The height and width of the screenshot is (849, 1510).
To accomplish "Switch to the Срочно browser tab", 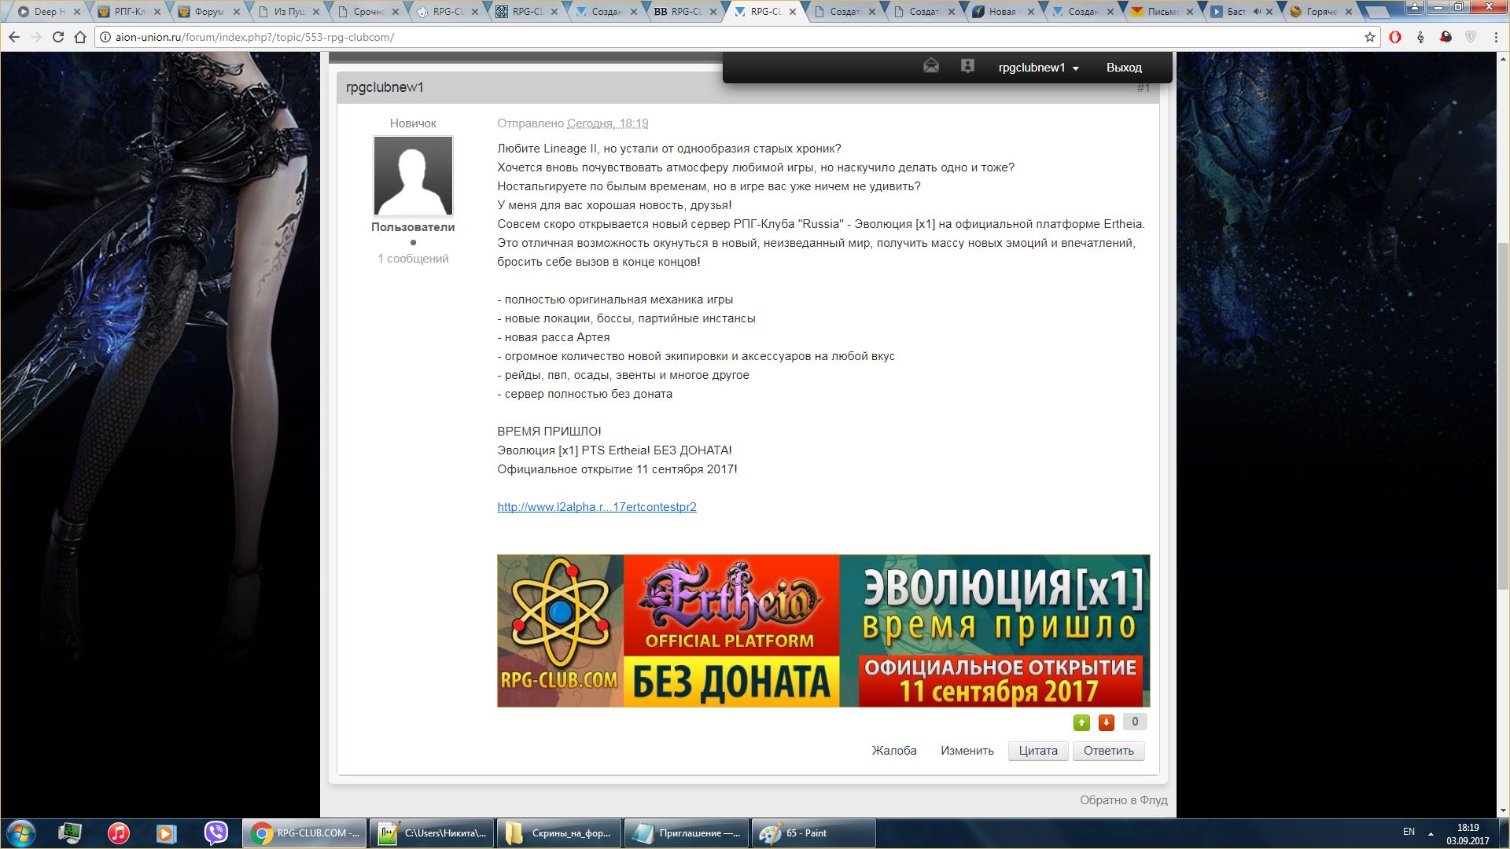I will [367, 12].
